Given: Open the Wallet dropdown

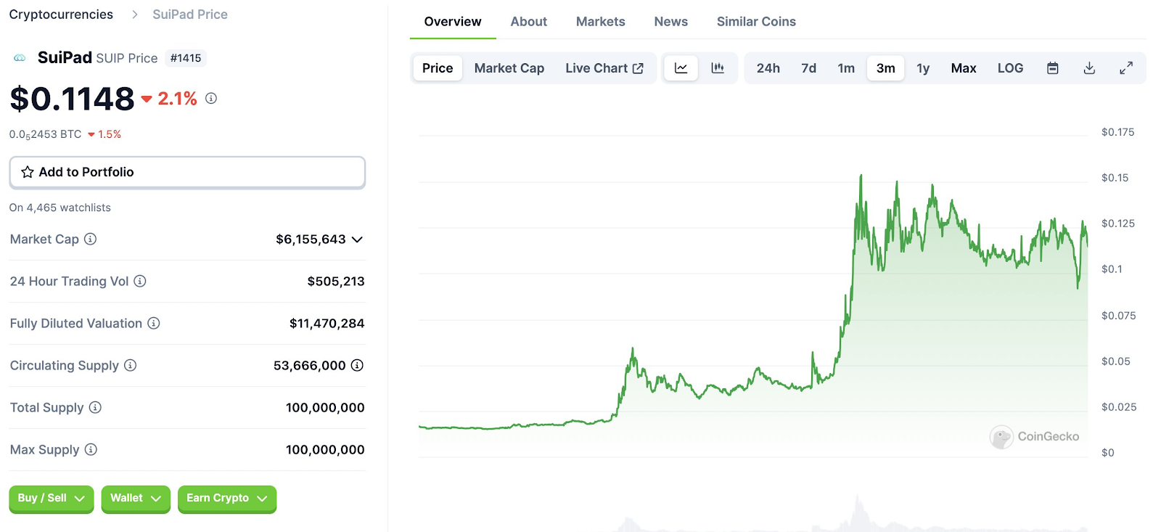Looking at the screenshot, I should click(136, 499).
